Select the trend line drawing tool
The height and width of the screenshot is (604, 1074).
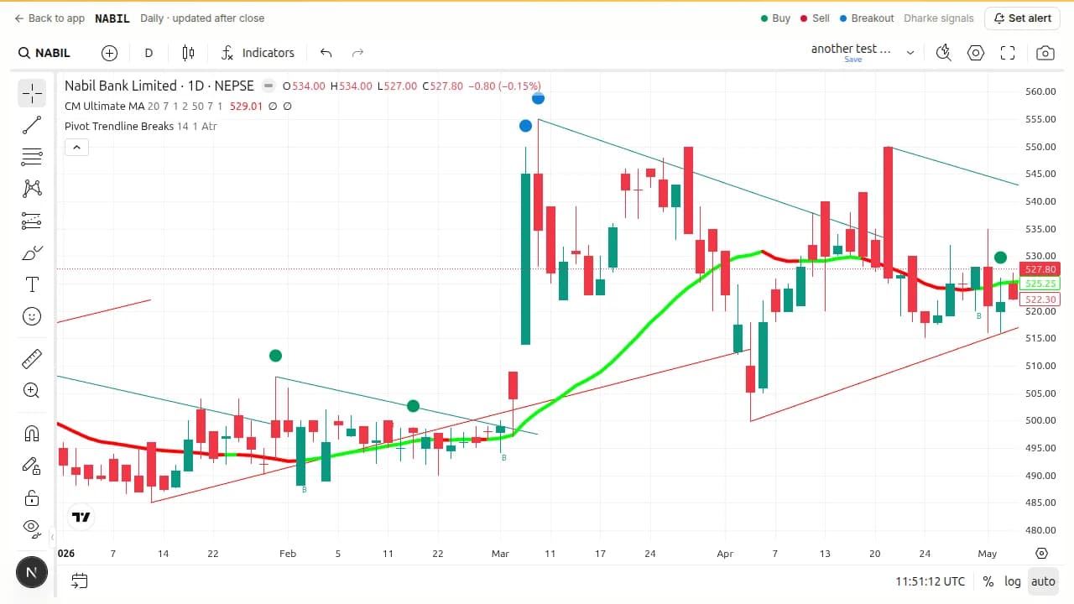[32, 125]
